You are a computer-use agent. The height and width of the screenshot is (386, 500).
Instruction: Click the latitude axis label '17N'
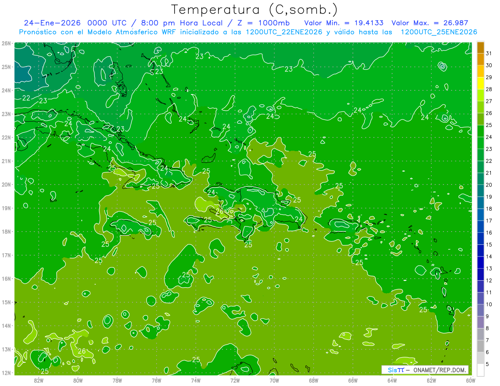click(6, 255)
